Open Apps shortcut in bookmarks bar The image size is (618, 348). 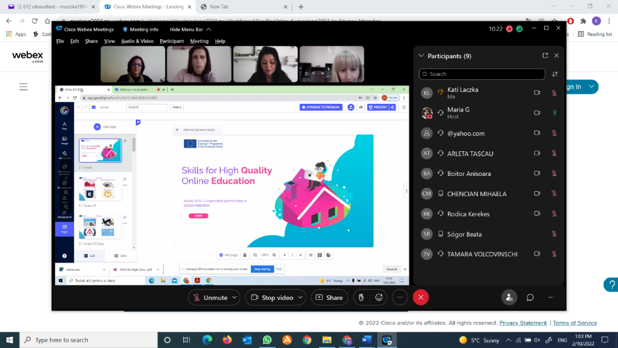click(16, 34)
